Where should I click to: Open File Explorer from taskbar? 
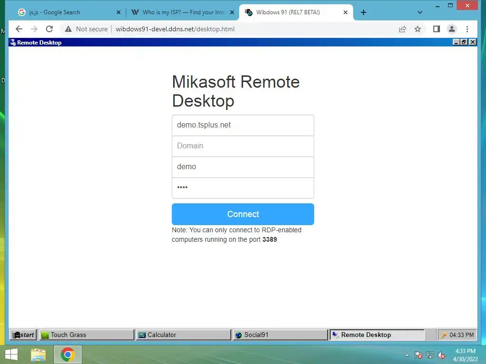click(x=38, y=355)
